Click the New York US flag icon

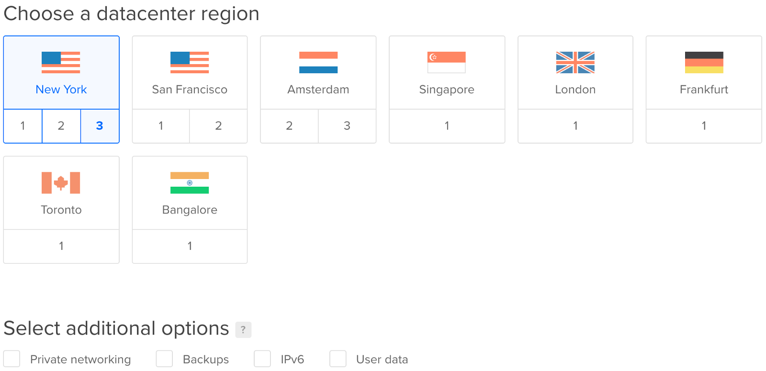click(x=61, y=62)
